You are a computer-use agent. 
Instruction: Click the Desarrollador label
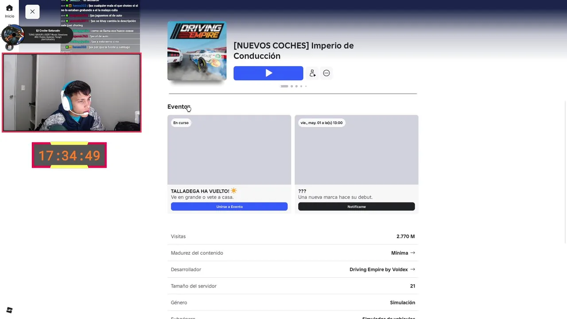[x=186, y=269]
